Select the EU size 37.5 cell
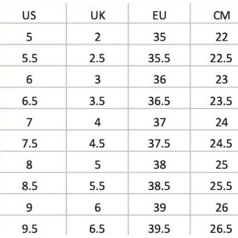This screenshot has height=238, width=238. coord(159,144)
